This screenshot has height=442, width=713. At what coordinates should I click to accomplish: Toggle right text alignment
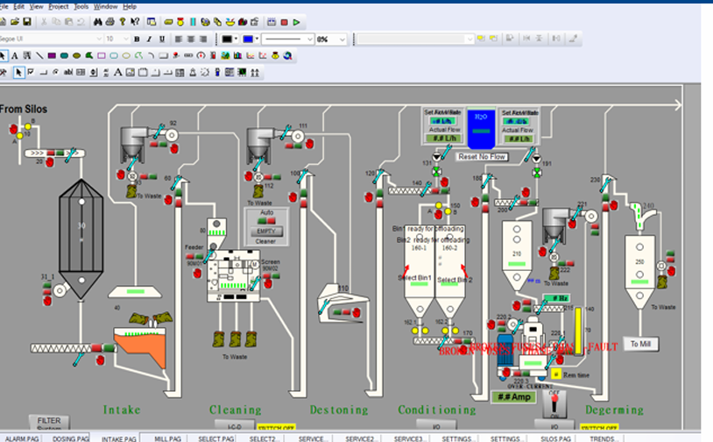pyautogui.click(x=203, y=39)
